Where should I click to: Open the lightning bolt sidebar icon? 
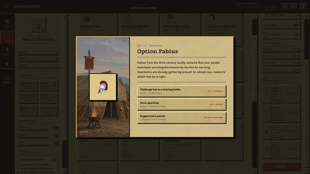point(7,65)
